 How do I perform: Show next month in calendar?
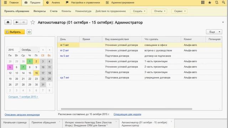click(x=50, y=50)
